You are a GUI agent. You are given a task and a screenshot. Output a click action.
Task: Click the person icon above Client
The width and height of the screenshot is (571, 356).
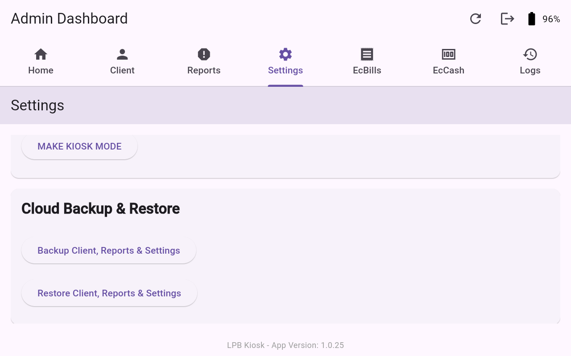coord(122,54)
